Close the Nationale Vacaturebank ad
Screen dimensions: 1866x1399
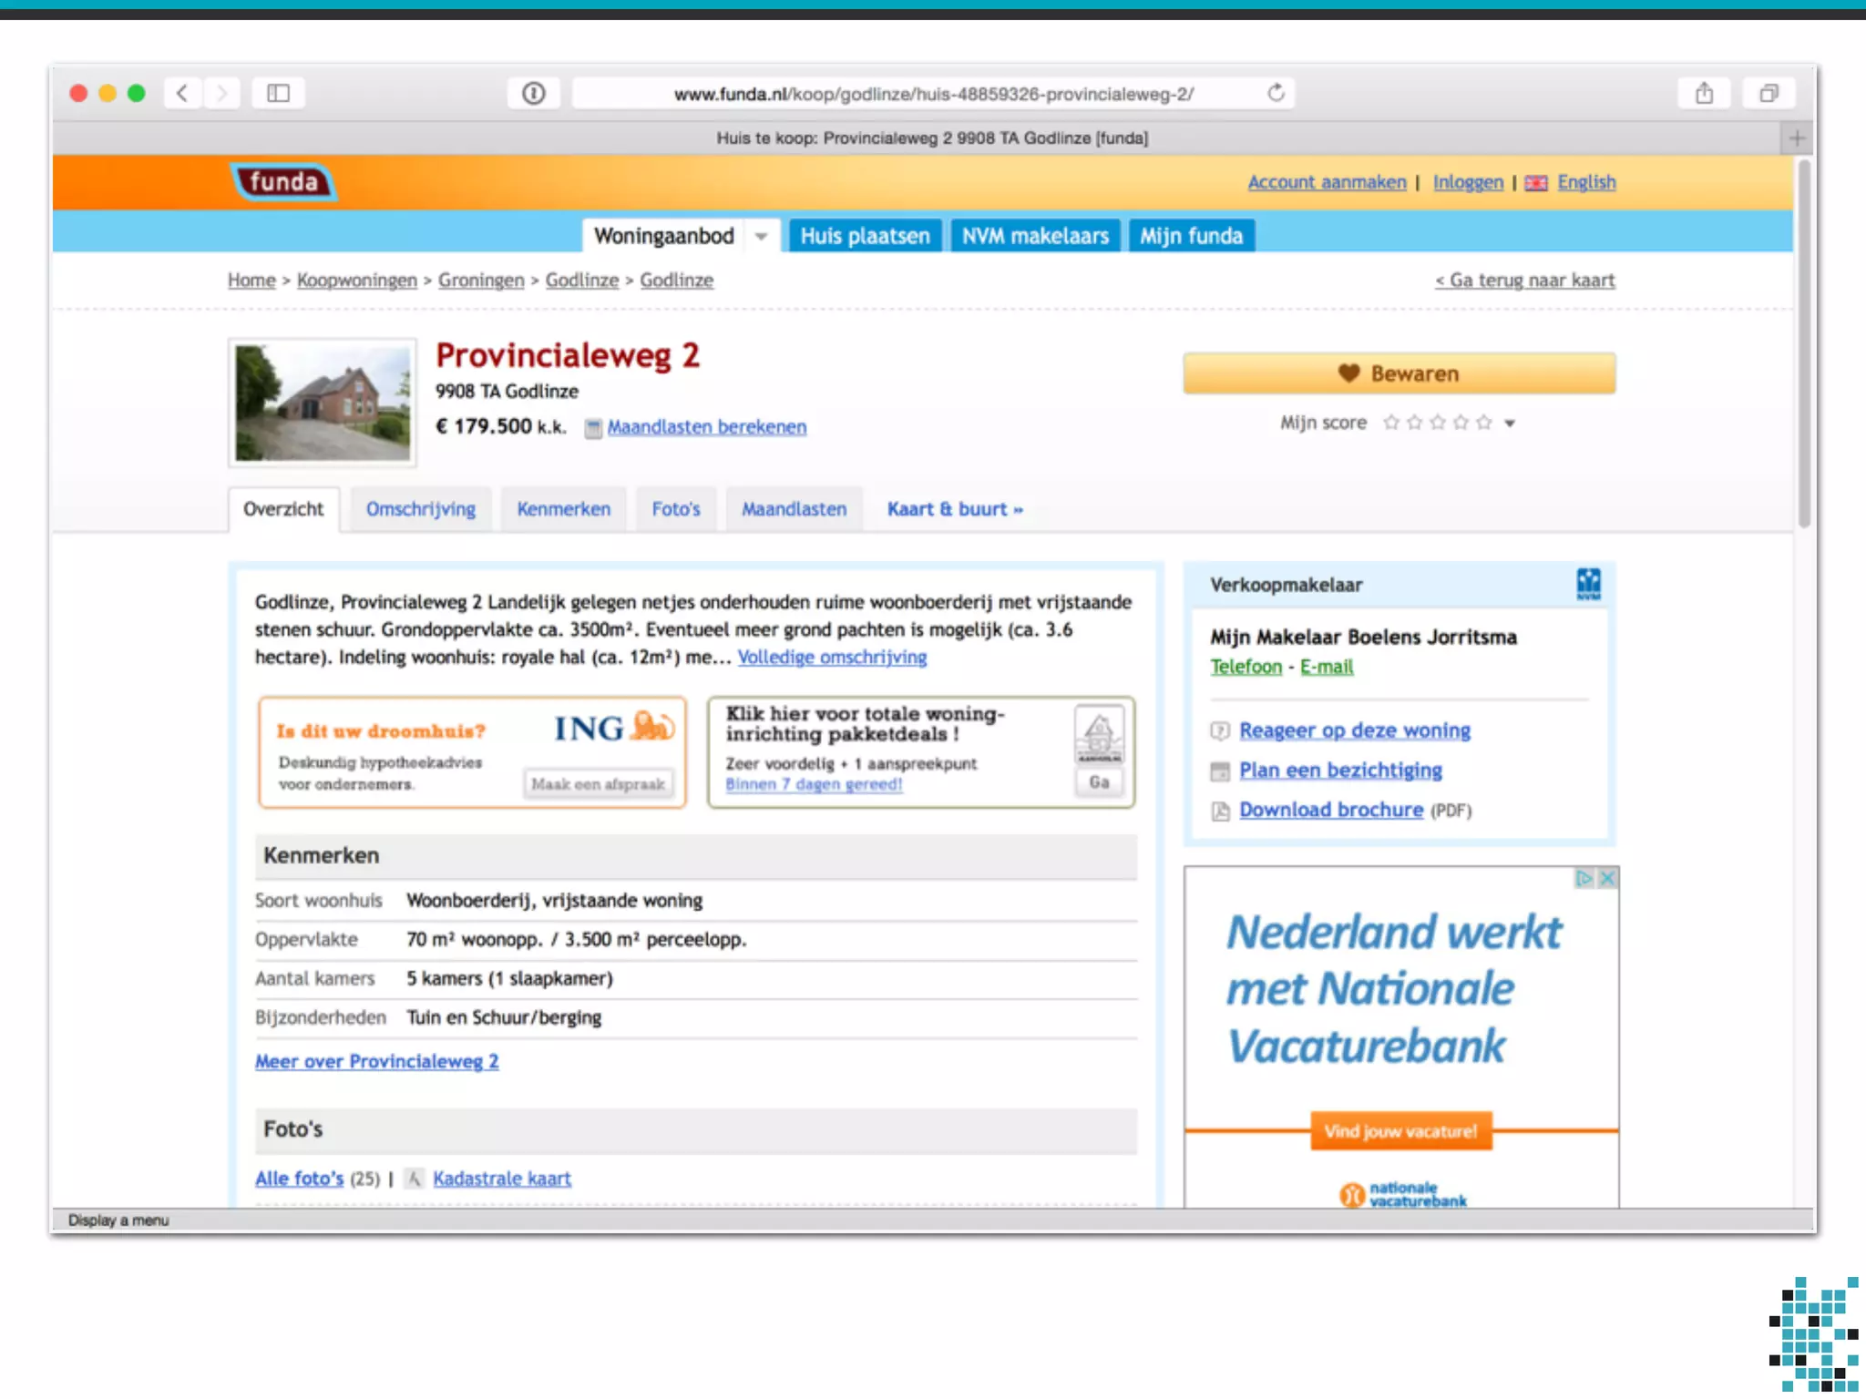point(1607,878)
